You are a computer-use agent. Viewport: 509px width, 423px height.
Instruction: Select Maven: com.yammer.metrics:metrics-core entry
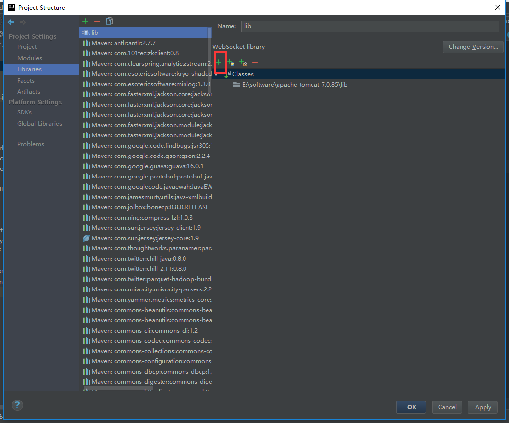[146, 300]
